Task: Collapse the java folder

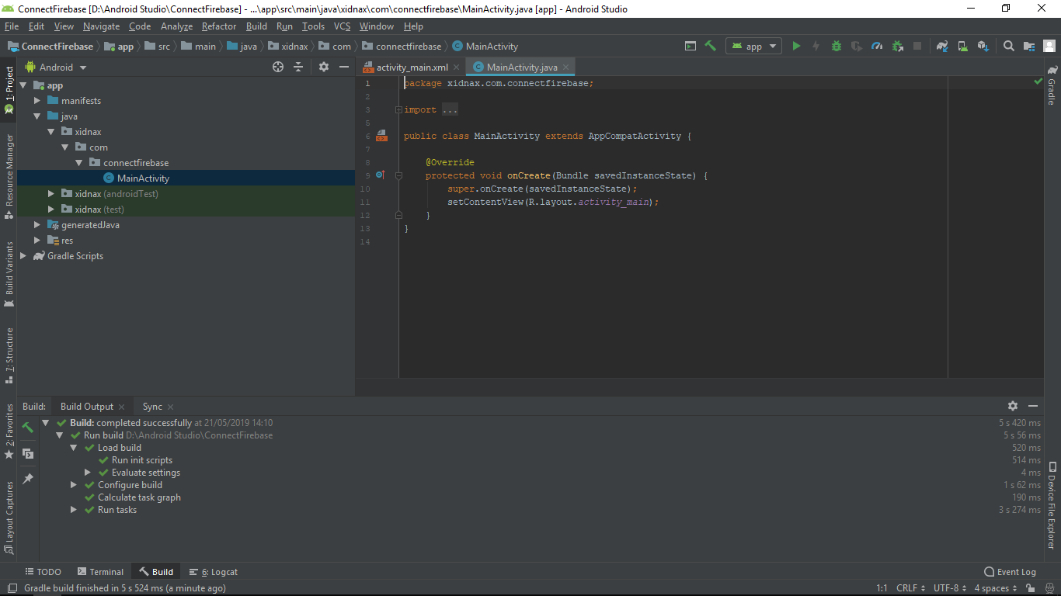Action: coord(37,116)
